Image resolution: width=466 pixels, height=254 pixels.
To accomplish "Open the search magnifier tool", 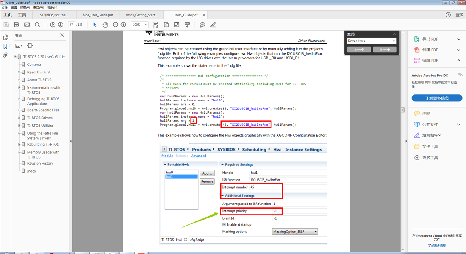I will (x=37, y=25).
